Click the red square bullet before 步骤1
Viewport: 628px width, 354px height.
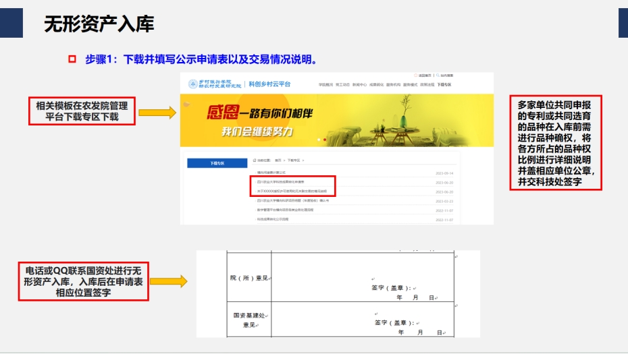[x=72, y=59]
